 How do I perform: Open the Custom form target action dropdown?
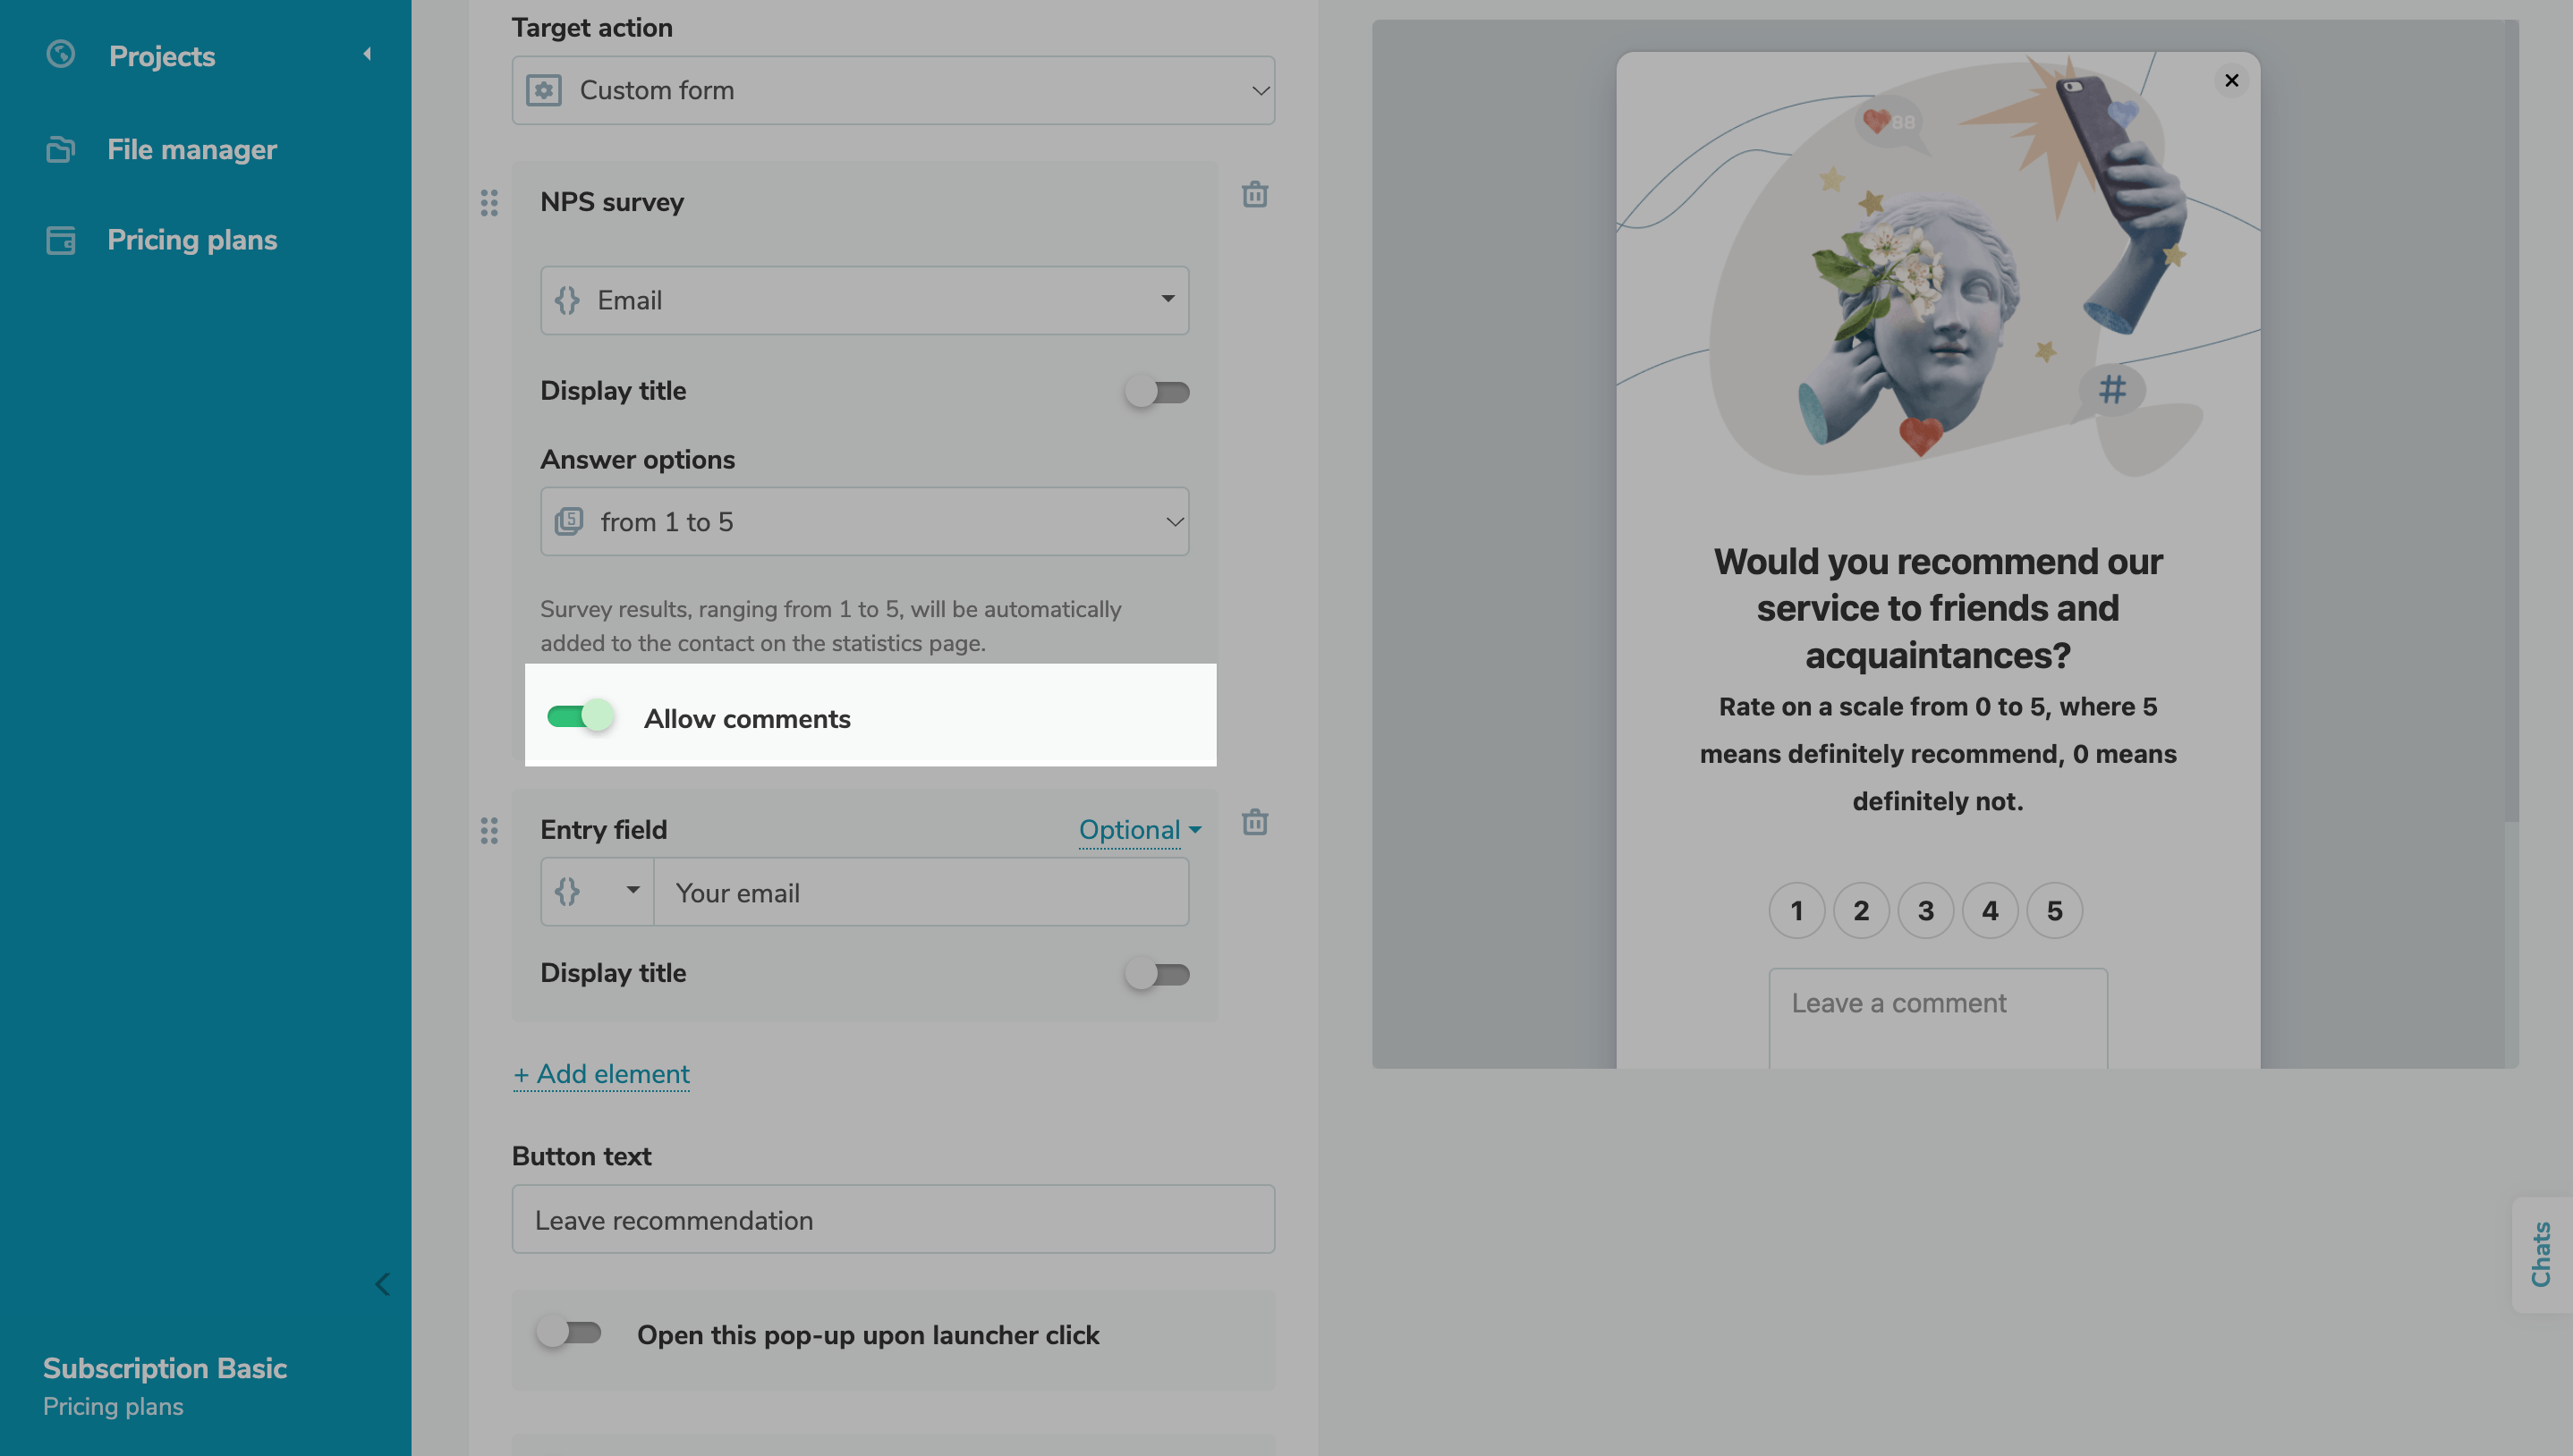coord(892,90)
